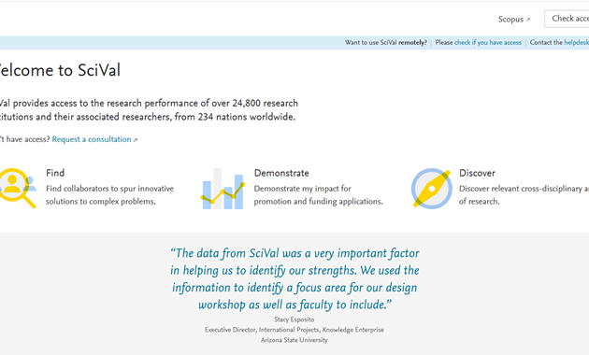Select the Find heading
589x355 pixels.
(x=55, y=173)
